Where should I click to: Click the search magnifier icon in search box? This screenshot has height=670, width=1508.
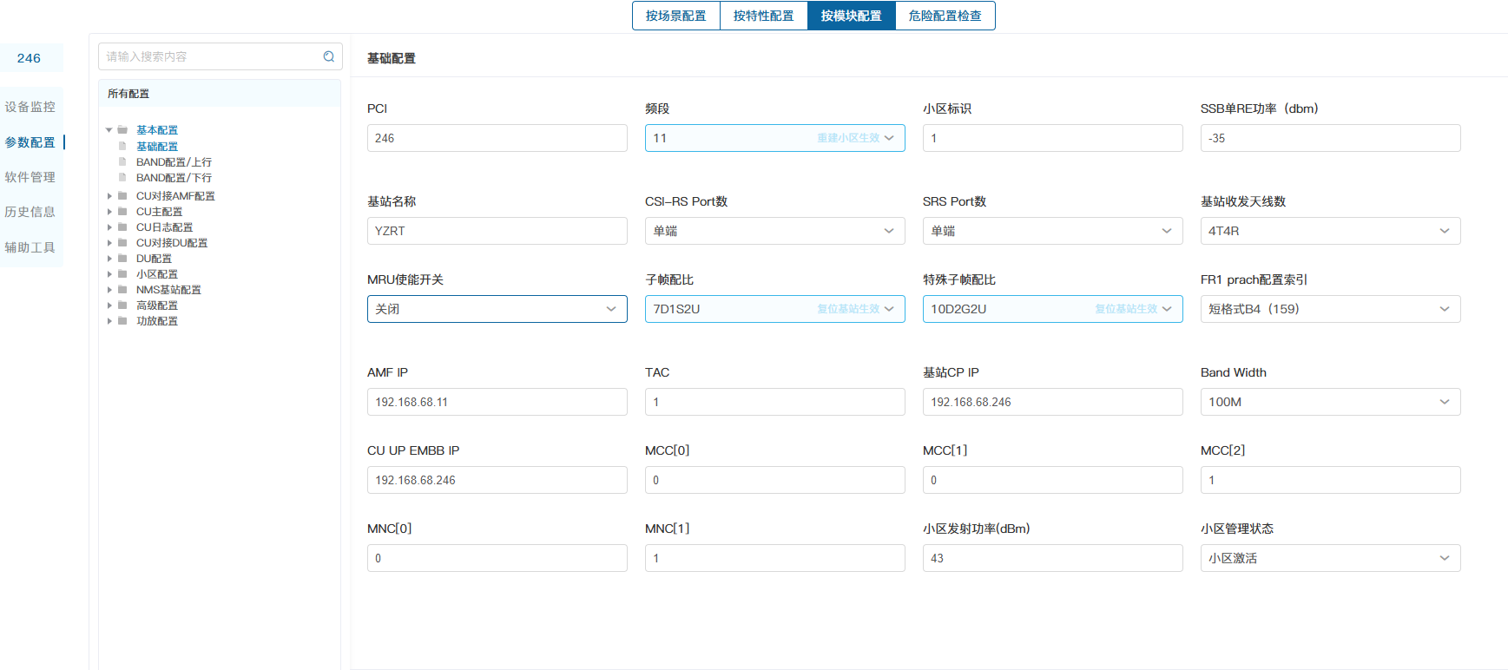point(329,56)
